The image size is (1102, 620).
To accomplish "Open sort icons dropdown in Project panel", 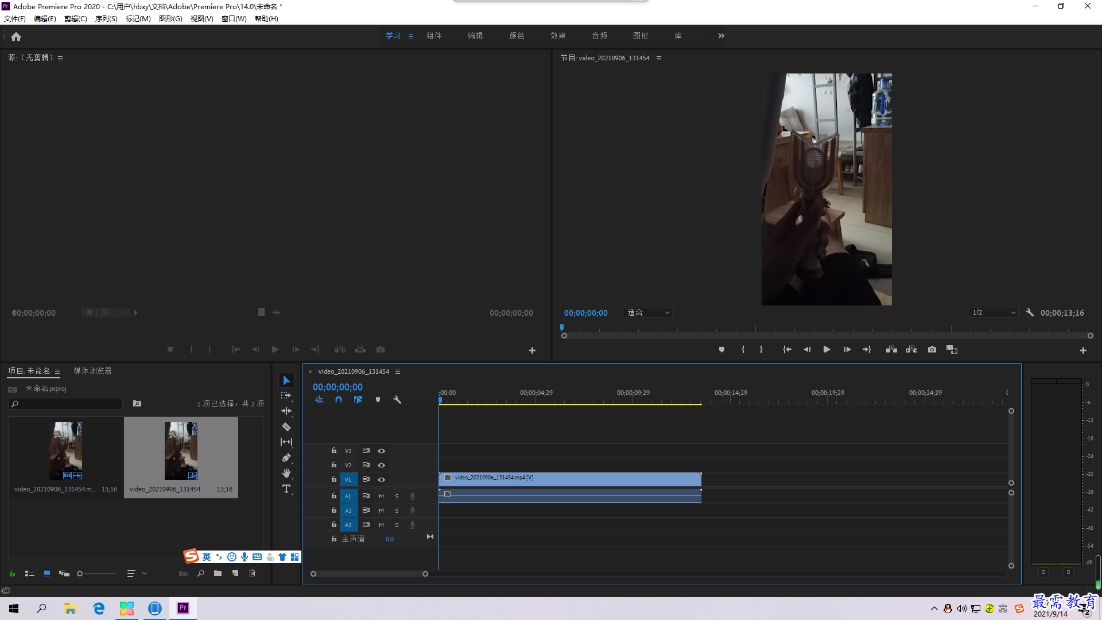I will click(137, 573).
